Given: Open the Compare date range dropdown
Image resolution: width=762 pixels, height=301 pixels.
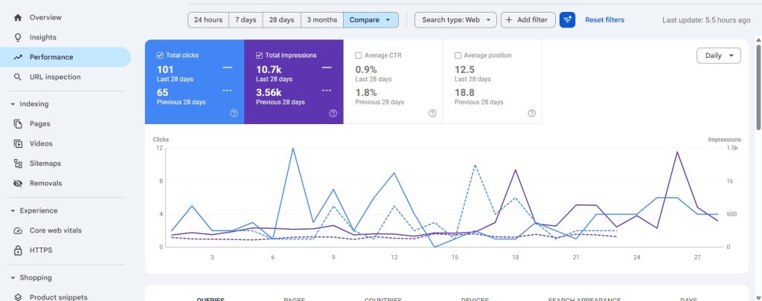Looking at the screenshot, I should pyautogui.click(x=371, y=20).
